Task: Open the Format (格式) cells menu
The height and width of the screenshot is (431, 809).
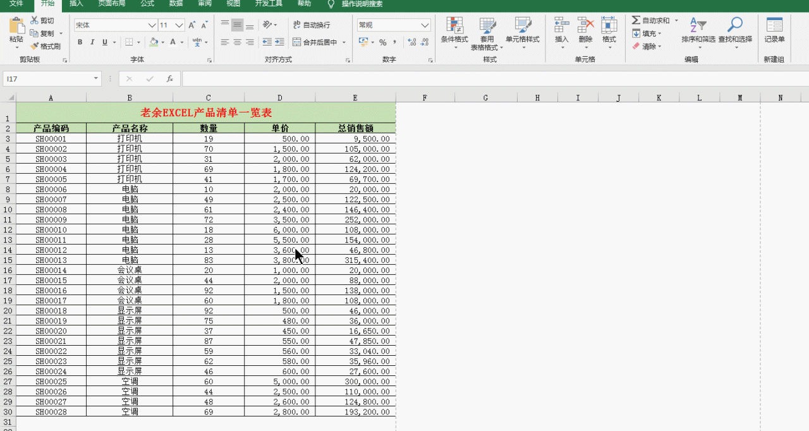Action: tap(609, 33)
